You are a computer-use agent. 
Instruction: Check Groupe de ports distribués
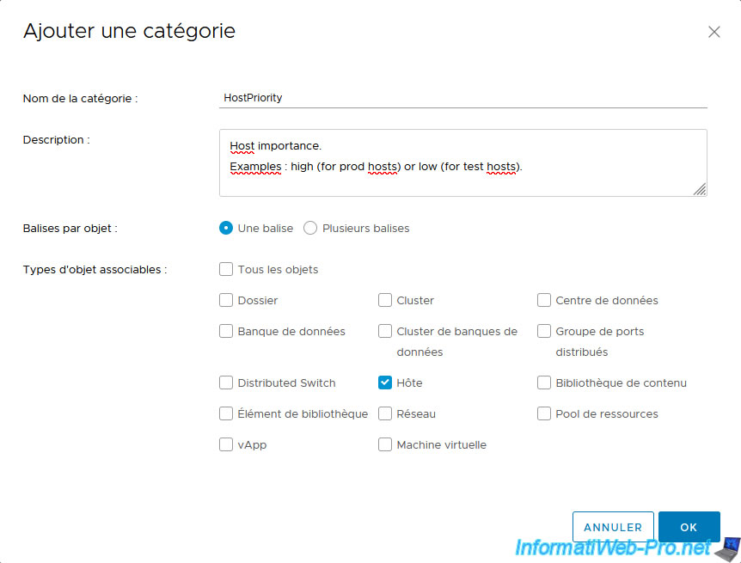(544, 332)
